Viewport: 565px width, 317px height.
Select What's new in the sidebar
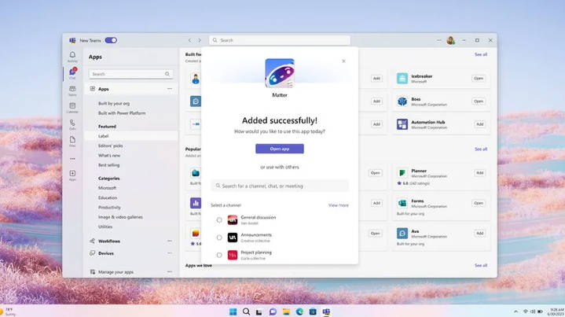pos(109,156)
